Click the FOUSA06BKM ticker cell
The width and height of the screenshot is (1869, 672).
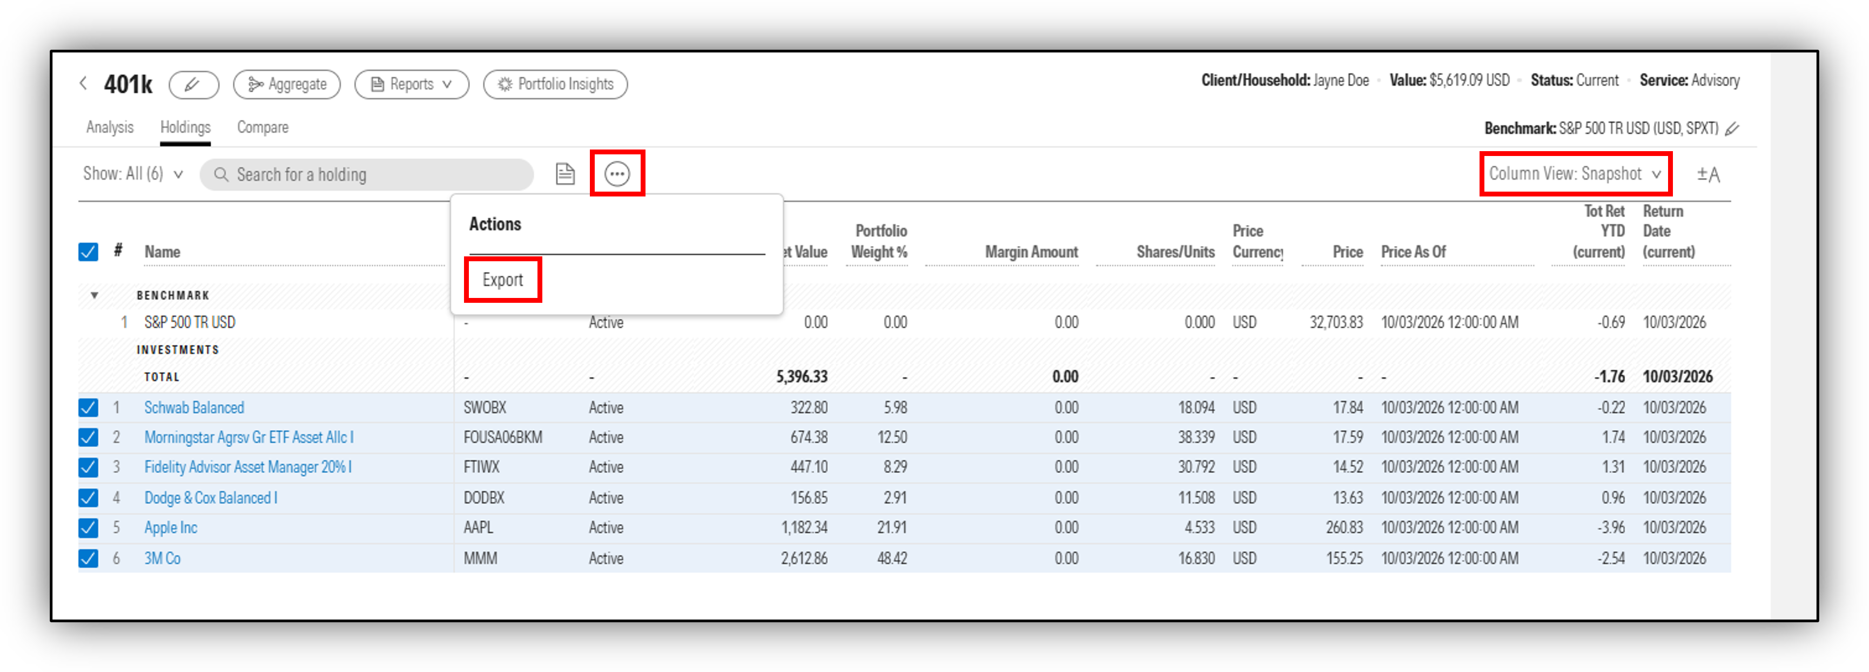(x=503, y=437)
